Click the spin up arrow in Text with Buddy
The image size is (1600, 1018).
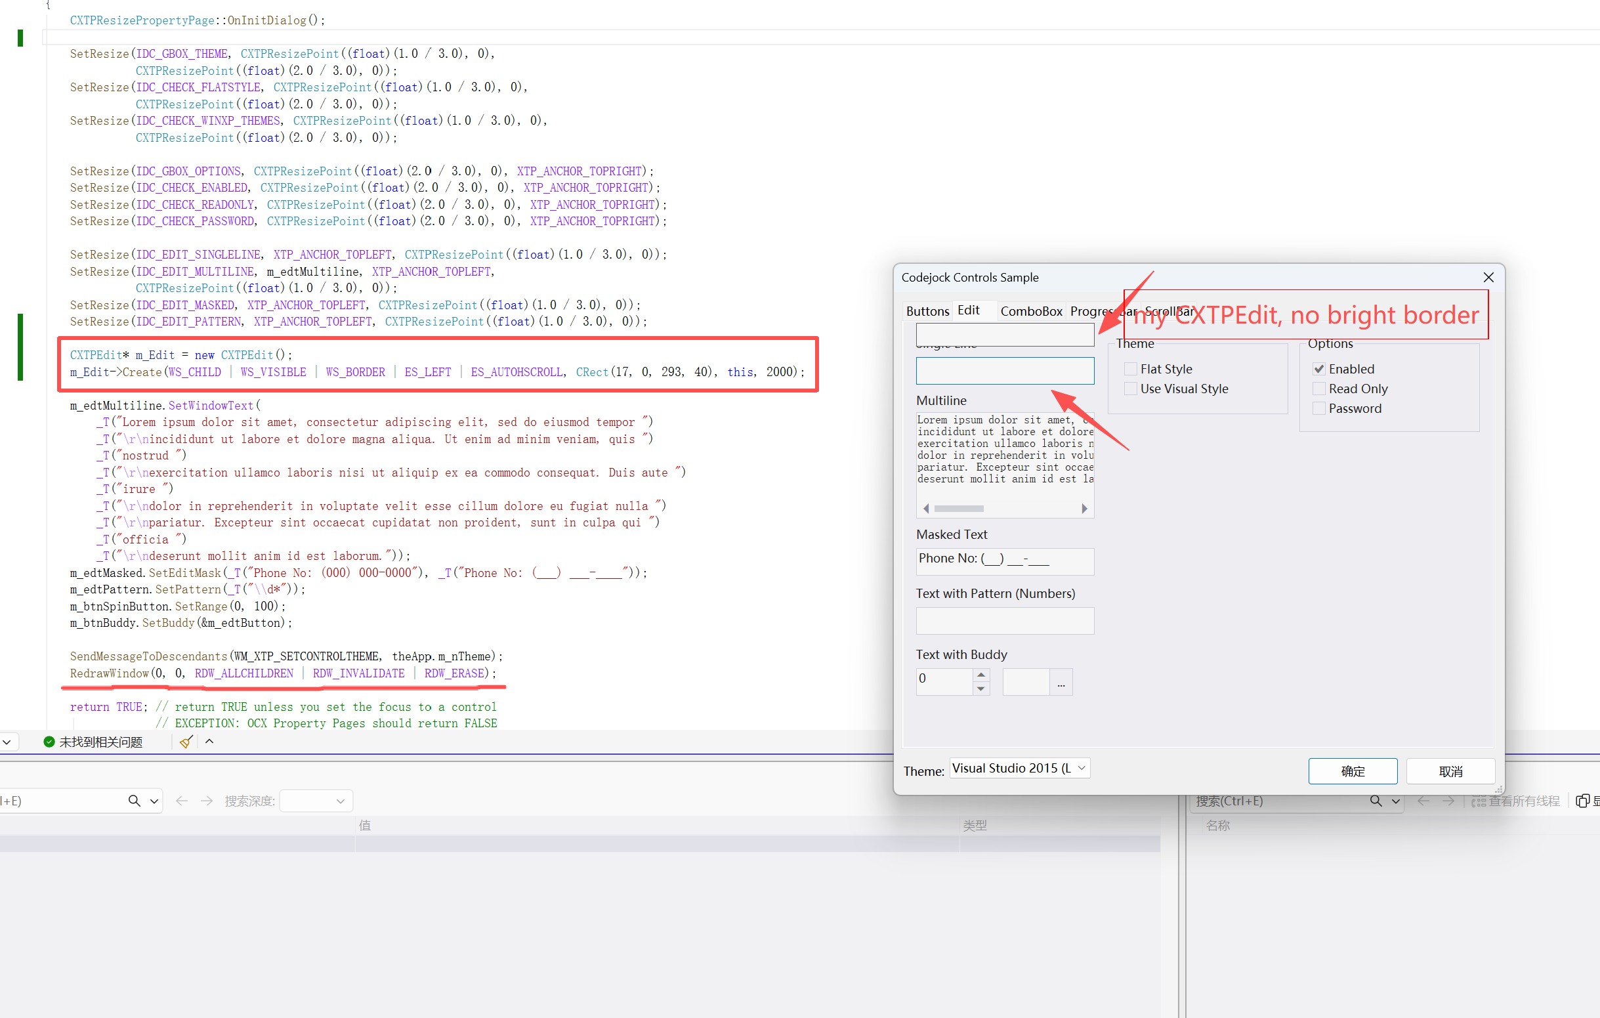(x=980, y=675)
